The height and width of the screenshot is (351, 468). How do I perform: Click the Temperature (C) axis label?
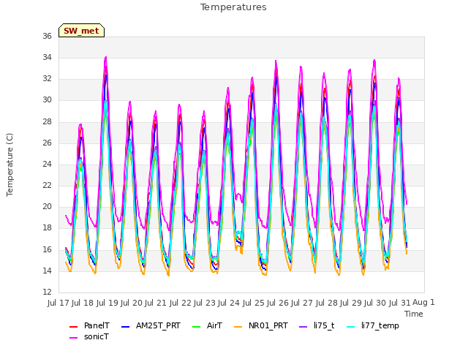[x=10, y=165]
